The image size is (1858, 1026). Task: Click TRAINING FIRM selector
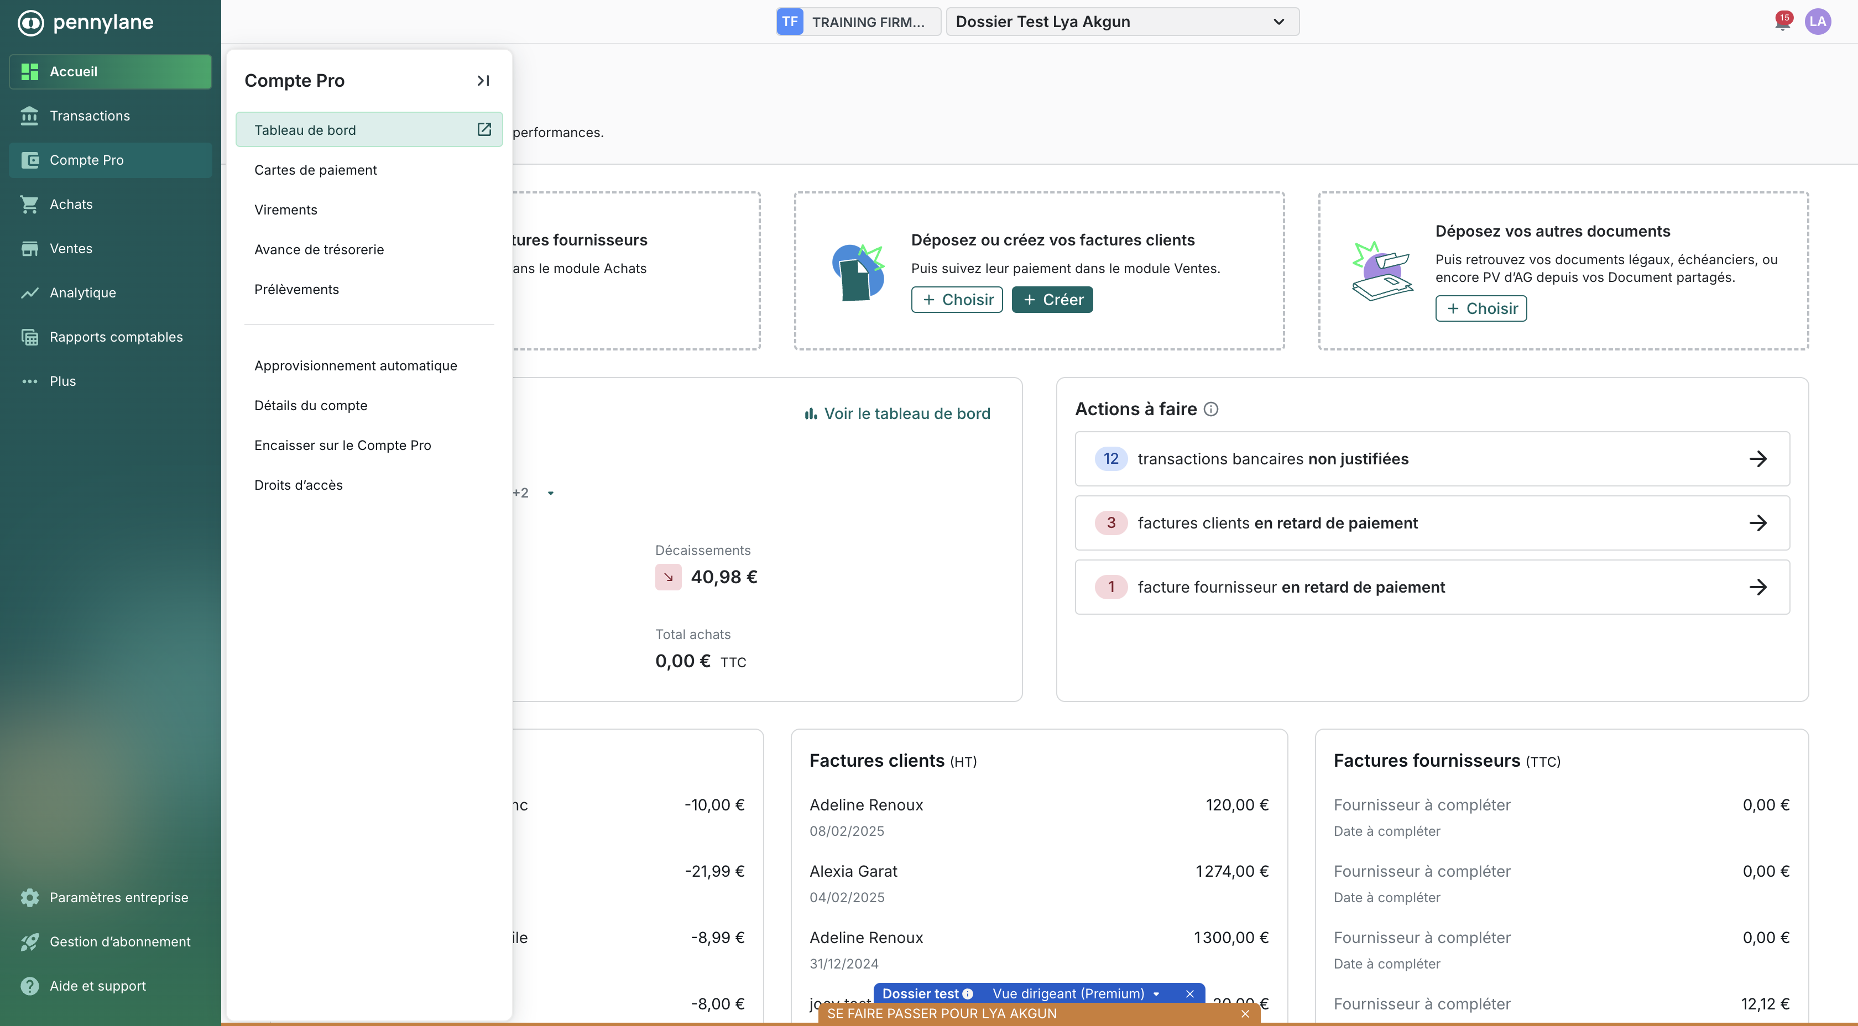point(858,22)
